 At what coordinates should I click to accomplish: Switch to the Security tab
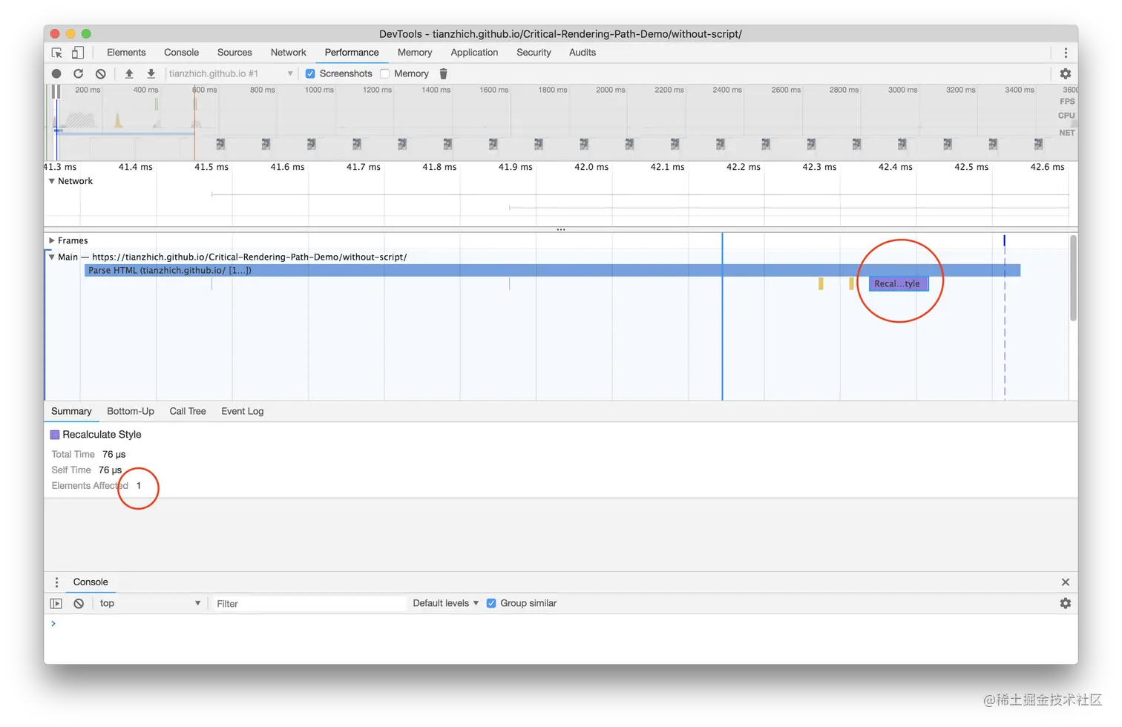click(x=534, y=53)
